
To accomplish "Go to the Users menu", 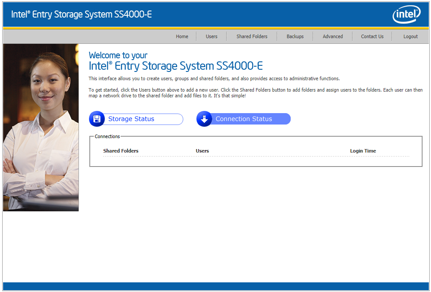I will point(211,36).
